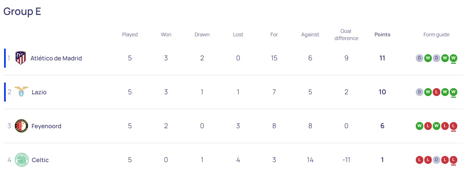The height and width of the screenshot is (175, 463).
Task: Click the Atlético de Madrid club crest
Action: pyautogui.click(x=21, y=58)
